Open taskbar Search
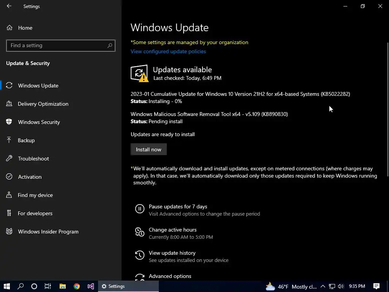Viewport: 389px width, 292px height. 21,286
